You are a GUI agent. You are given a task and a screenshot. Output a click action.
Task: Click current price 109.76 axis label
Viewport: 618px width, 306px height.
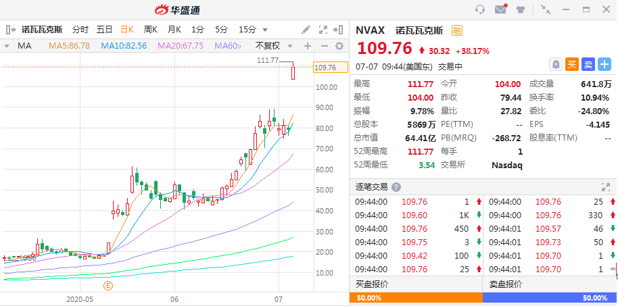(x=330, y=68)
